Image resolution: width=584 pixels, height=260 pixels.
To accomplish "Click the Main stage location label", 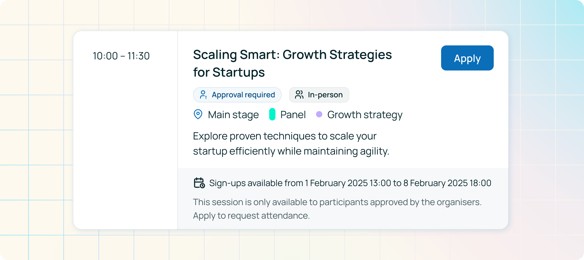I will click(x=233, y=115).
